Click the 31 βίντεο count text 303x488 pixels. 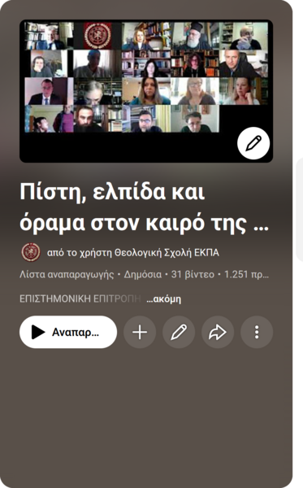point(193,275)
